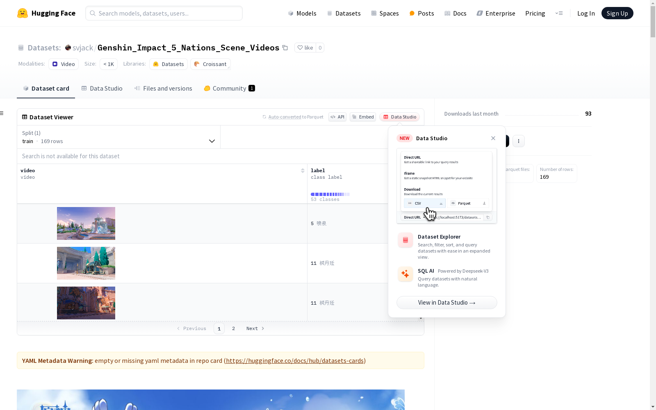This screenshot has width=656, height=410.
Task: Click the Sign Up button
Action: (x=617, y=13)
